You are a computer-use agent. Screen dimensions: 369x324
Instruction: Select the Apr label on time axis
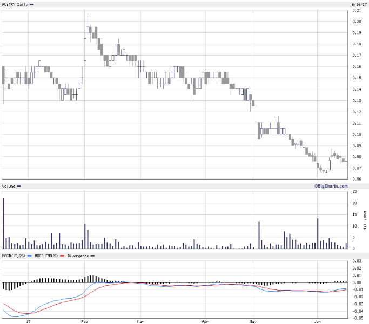point(205,320)
